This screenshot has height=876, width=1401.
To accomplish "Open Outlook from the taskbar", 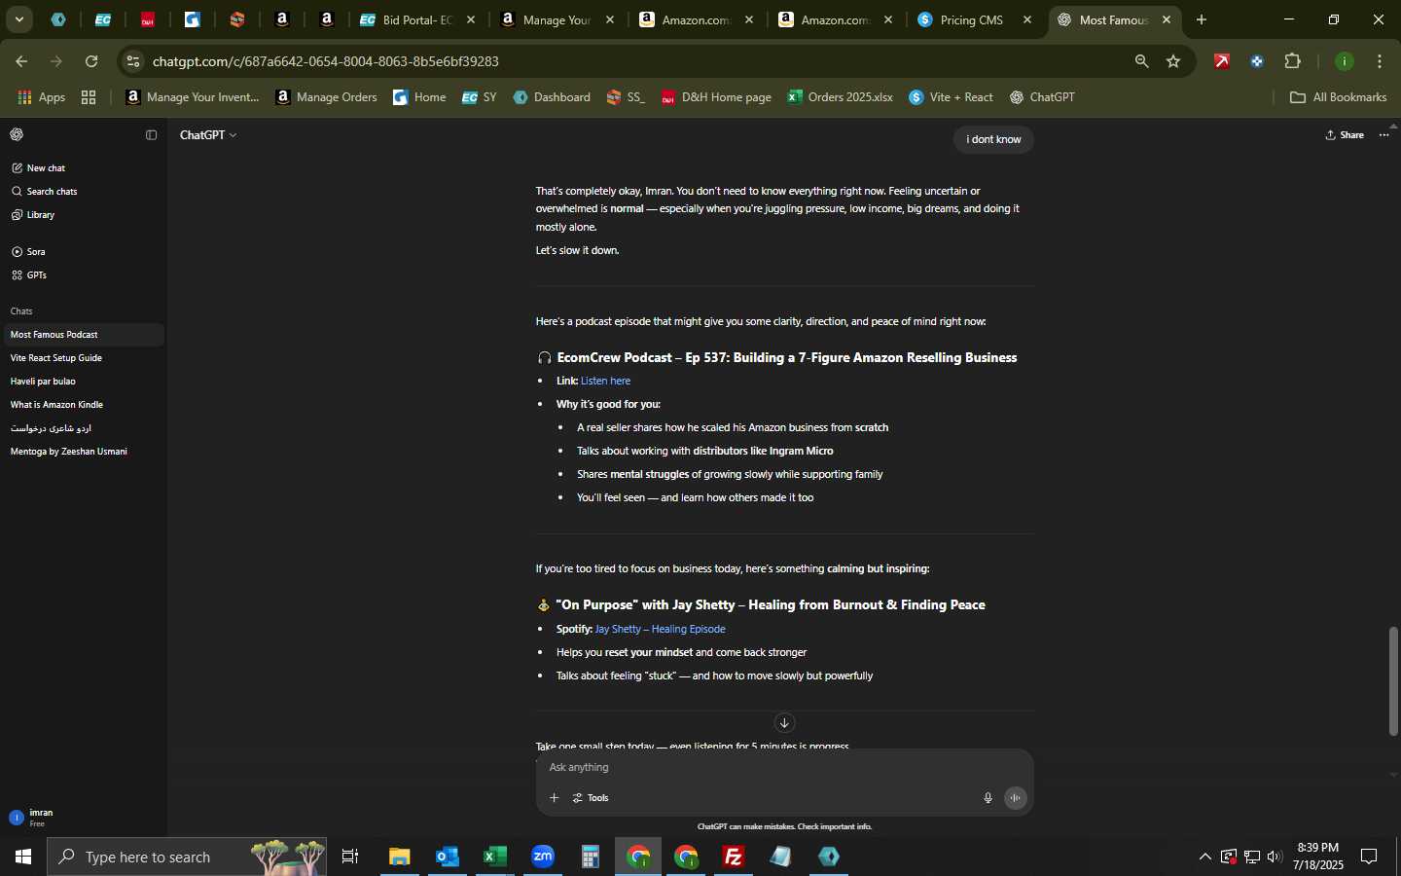I will (448, 857).
